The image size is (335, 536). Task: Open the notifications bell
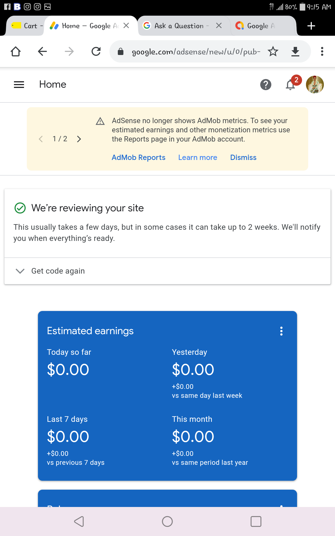click(291, 84)
